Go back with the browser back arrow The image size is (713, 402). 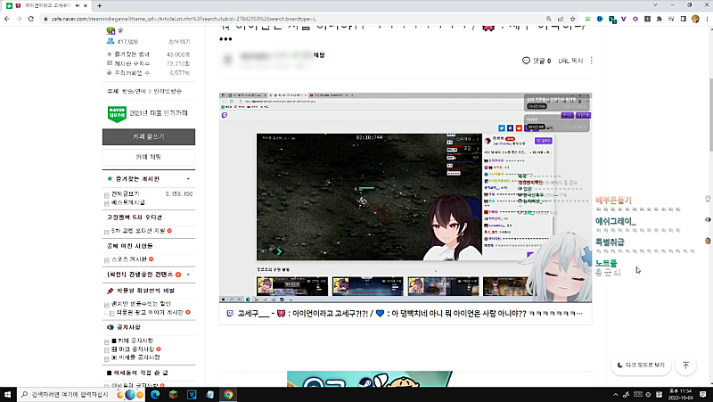coord(7,19)
